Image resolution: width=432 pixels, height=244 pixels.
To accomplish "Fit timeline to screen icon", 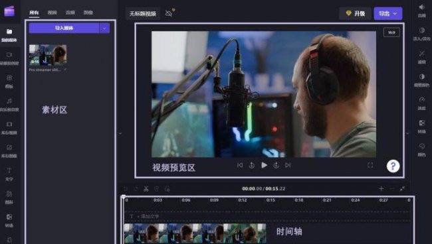I will (402, 188).
